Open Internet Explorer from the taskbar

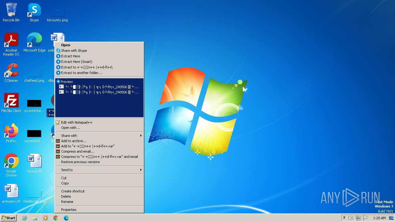[x=24, y=218]
